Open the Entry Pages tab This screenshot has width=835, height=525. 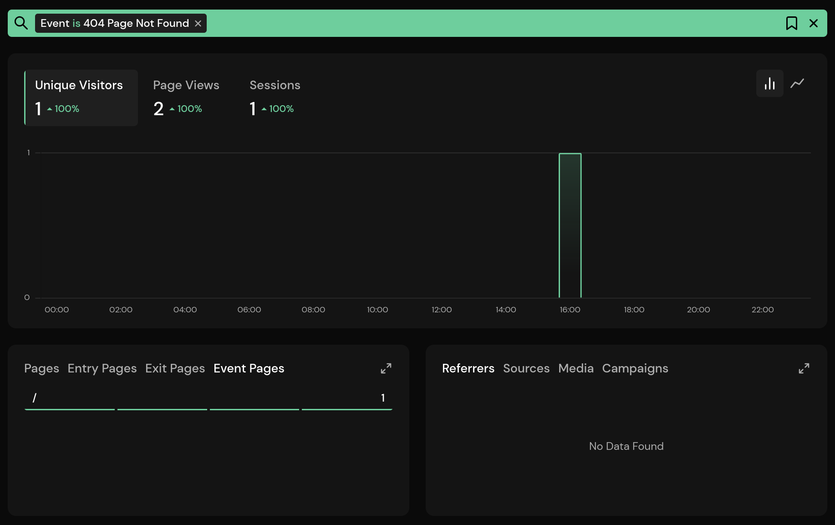(102, 368)
